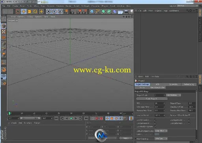The width and height of the screenshot is (202, 143).
Task: Click the Minimum Time input field
Action: point(159,107)
